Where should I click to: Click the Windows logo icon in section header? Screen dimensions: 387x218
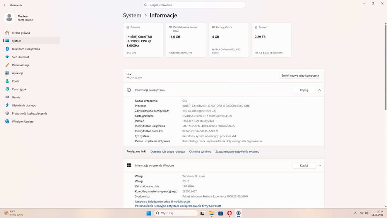coord(129,165)
